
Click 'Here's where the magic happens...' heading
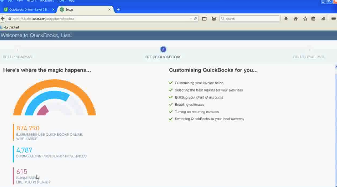click(47, 70)
